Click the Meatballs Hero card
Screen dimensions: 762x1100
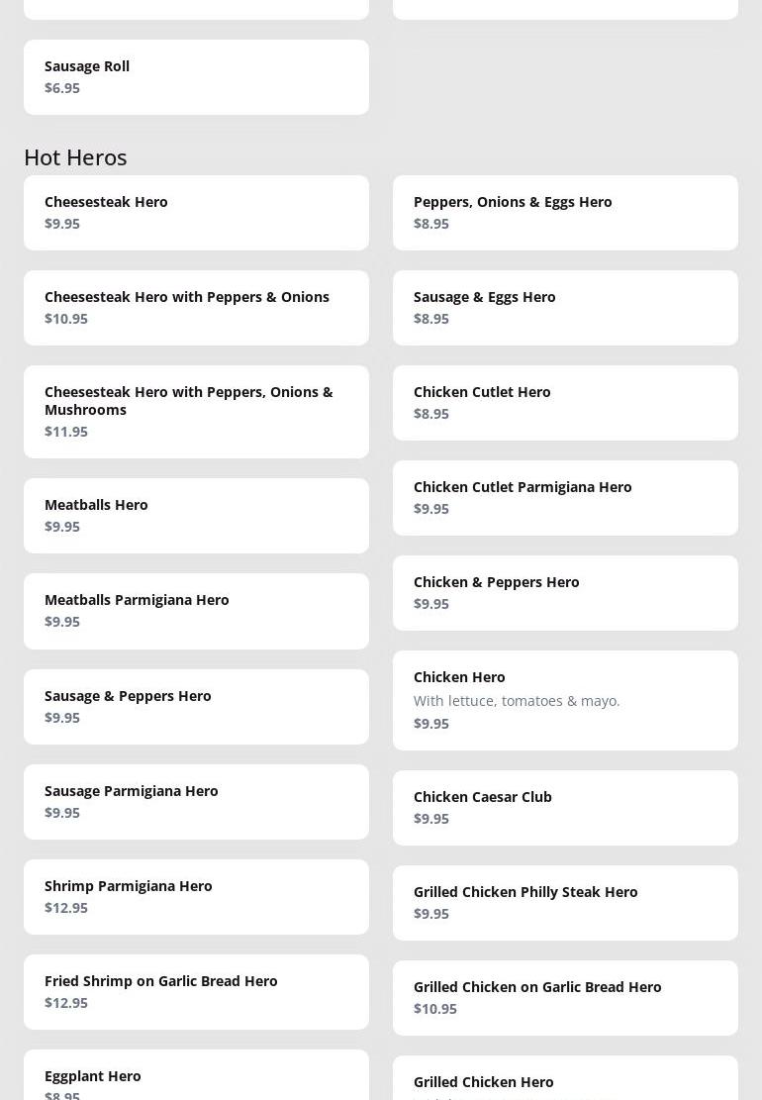point(196,516)
